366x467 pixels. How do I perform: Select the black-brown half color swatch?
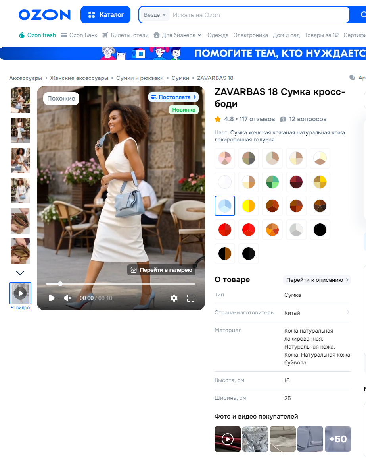point(225,254)
